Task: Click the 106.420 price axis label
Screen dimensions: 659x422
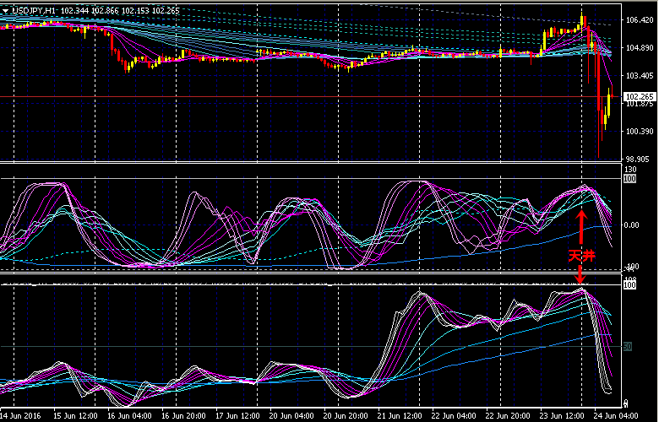Action: click(x=640, y=20)
